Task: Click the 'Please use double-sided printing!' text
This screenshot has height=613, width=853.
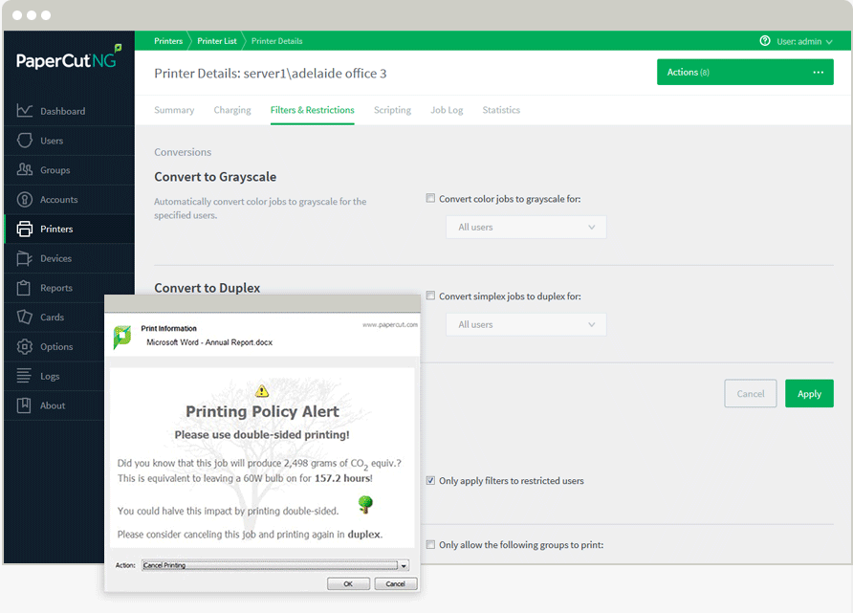Action: tap(262, 434)
